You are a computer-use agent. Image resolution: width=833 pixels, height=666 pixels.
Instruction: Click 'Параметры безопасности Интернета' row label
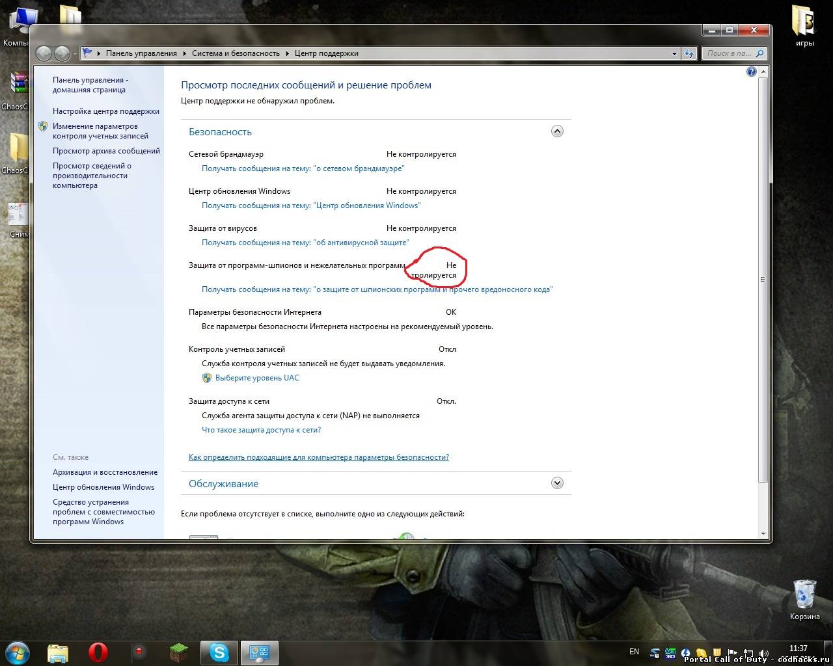coord(255,312)
